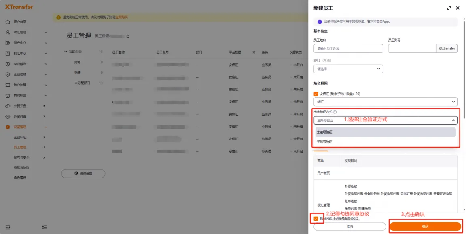Click the 确认 button
Screen dimensions: 466x234
pyautogui.click(x=425, y=226)
